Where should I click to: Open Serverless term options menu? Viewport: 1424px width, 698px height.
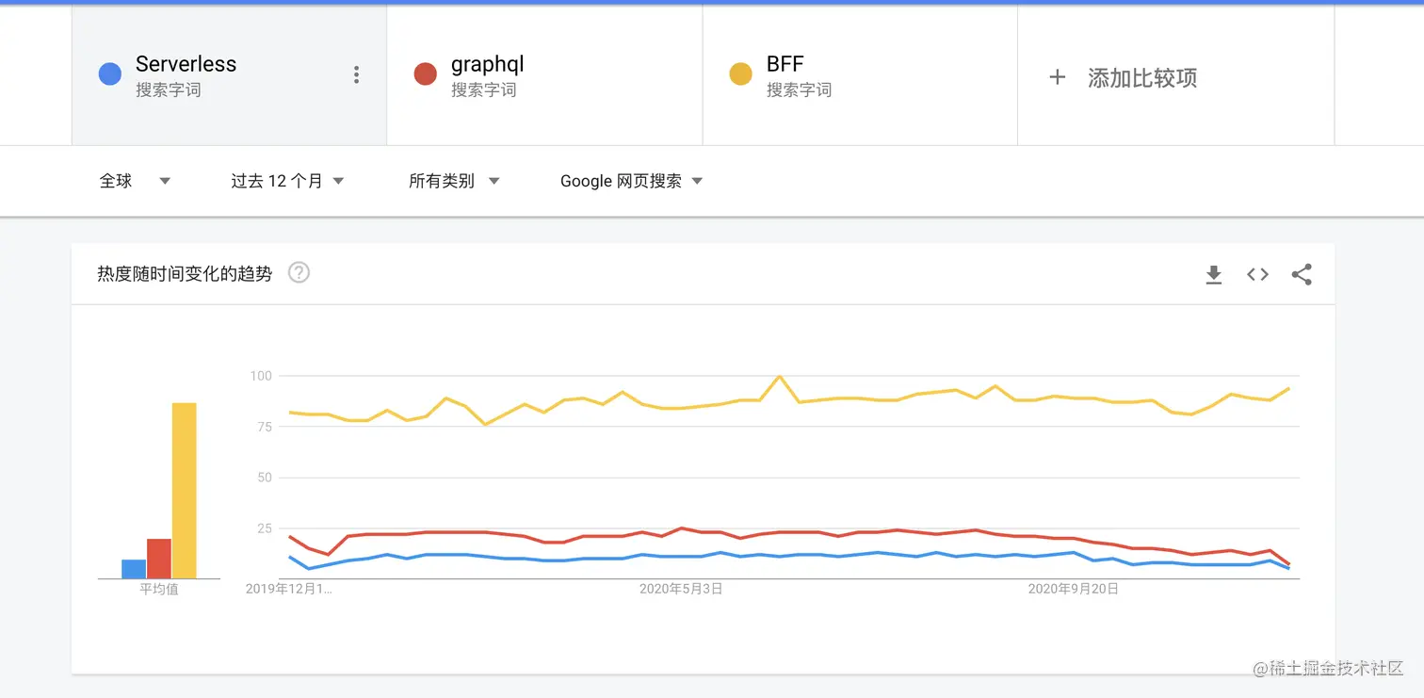(x=356, y=75)
